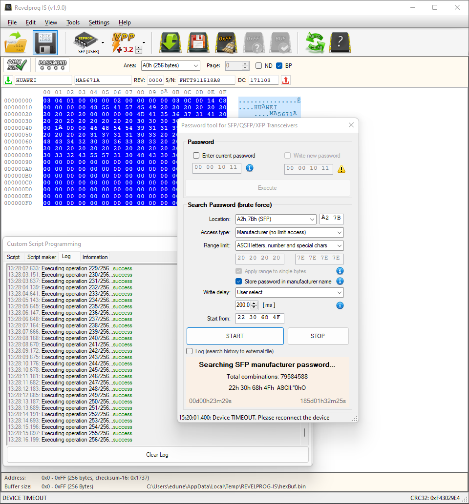Click the REV 0000 field
This screenshot has height=504, width=469.
pyautogui.click(x=155, y=80)
